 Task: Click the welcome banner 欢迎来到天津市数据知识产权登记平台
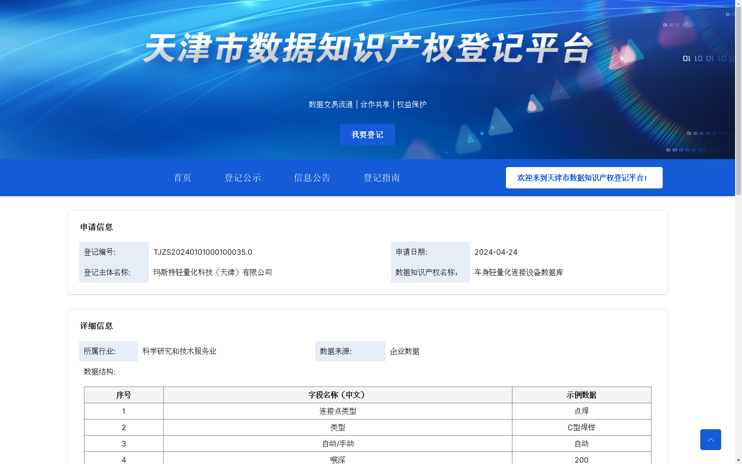[584, 178]
